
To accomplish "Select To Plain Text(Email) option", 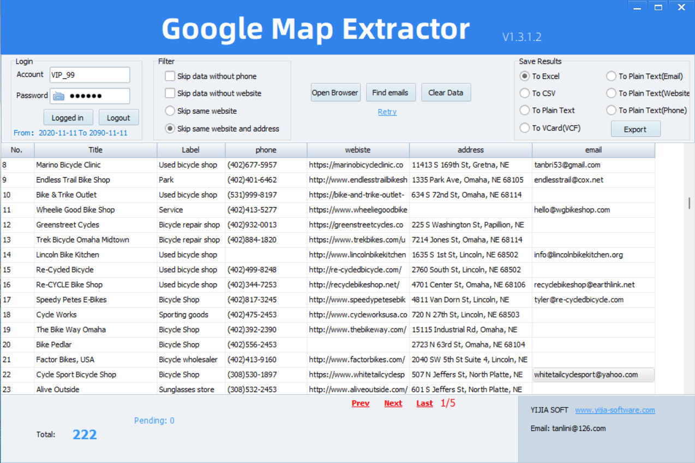I will click(x=610, y=76).
